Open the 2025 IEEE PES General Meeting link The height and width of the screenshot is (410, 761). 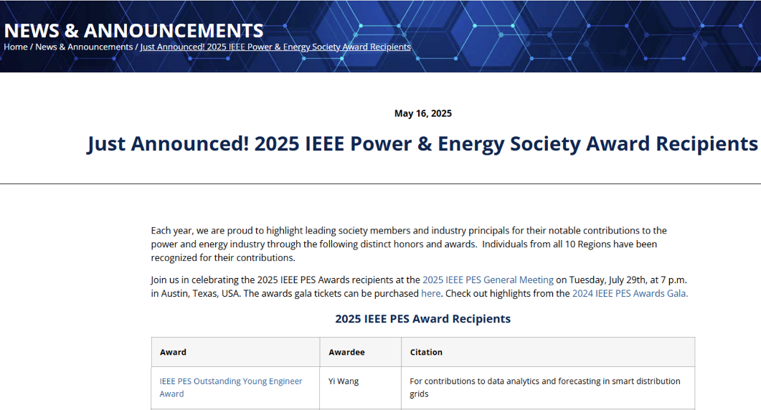tap(488, 280)
